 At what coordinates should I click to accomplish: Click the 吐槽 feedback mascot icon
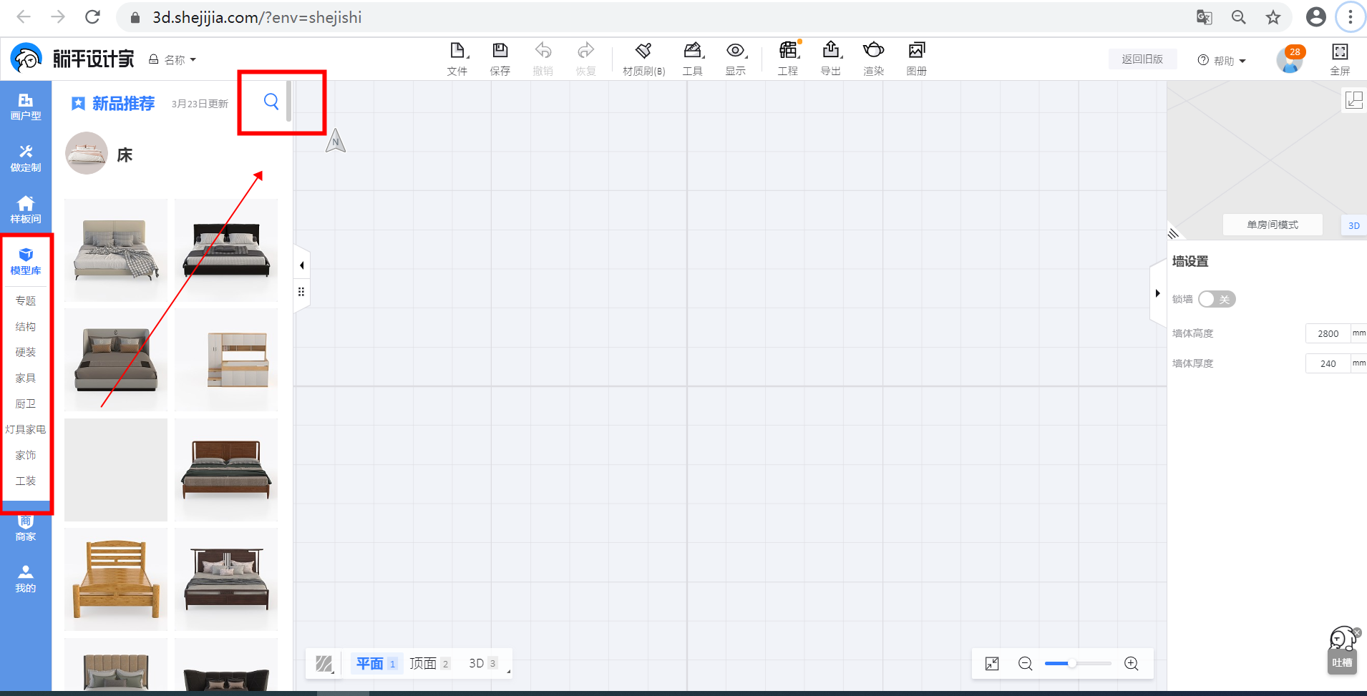click(1343, 650)
